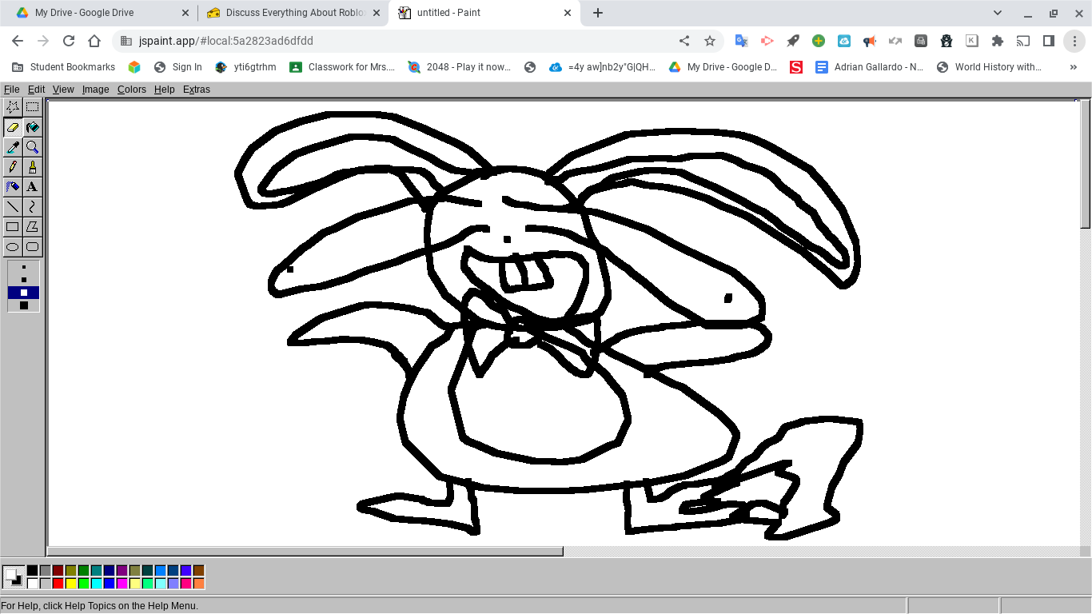Open the 2048 - Play it now bookmark
The height and width of the screenshot is (614, 1092).
pos(459,67)
